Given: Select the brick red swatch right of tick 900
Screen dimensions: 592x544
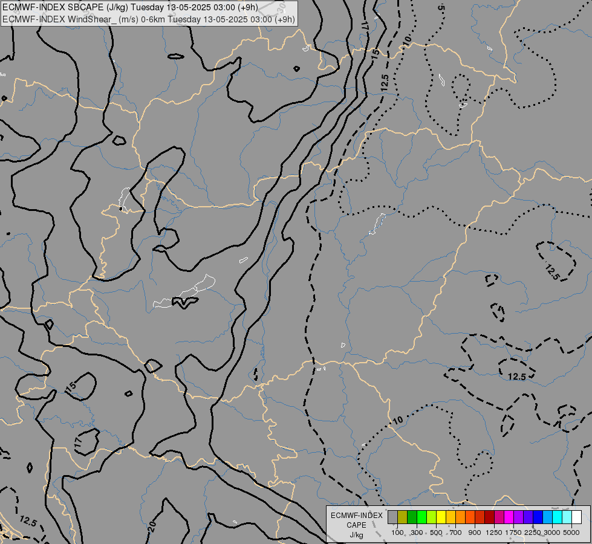Looking at the screenshot, I should [480, 517].
